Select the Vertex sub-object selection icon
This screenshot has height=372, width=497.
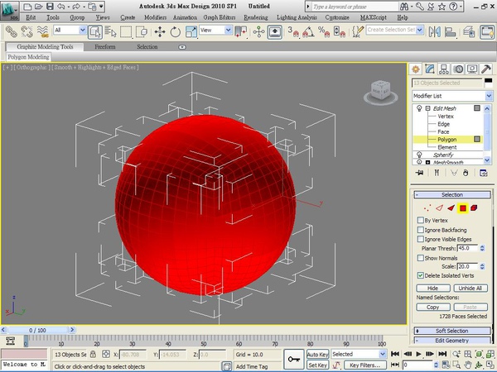(x=427, y=207)
